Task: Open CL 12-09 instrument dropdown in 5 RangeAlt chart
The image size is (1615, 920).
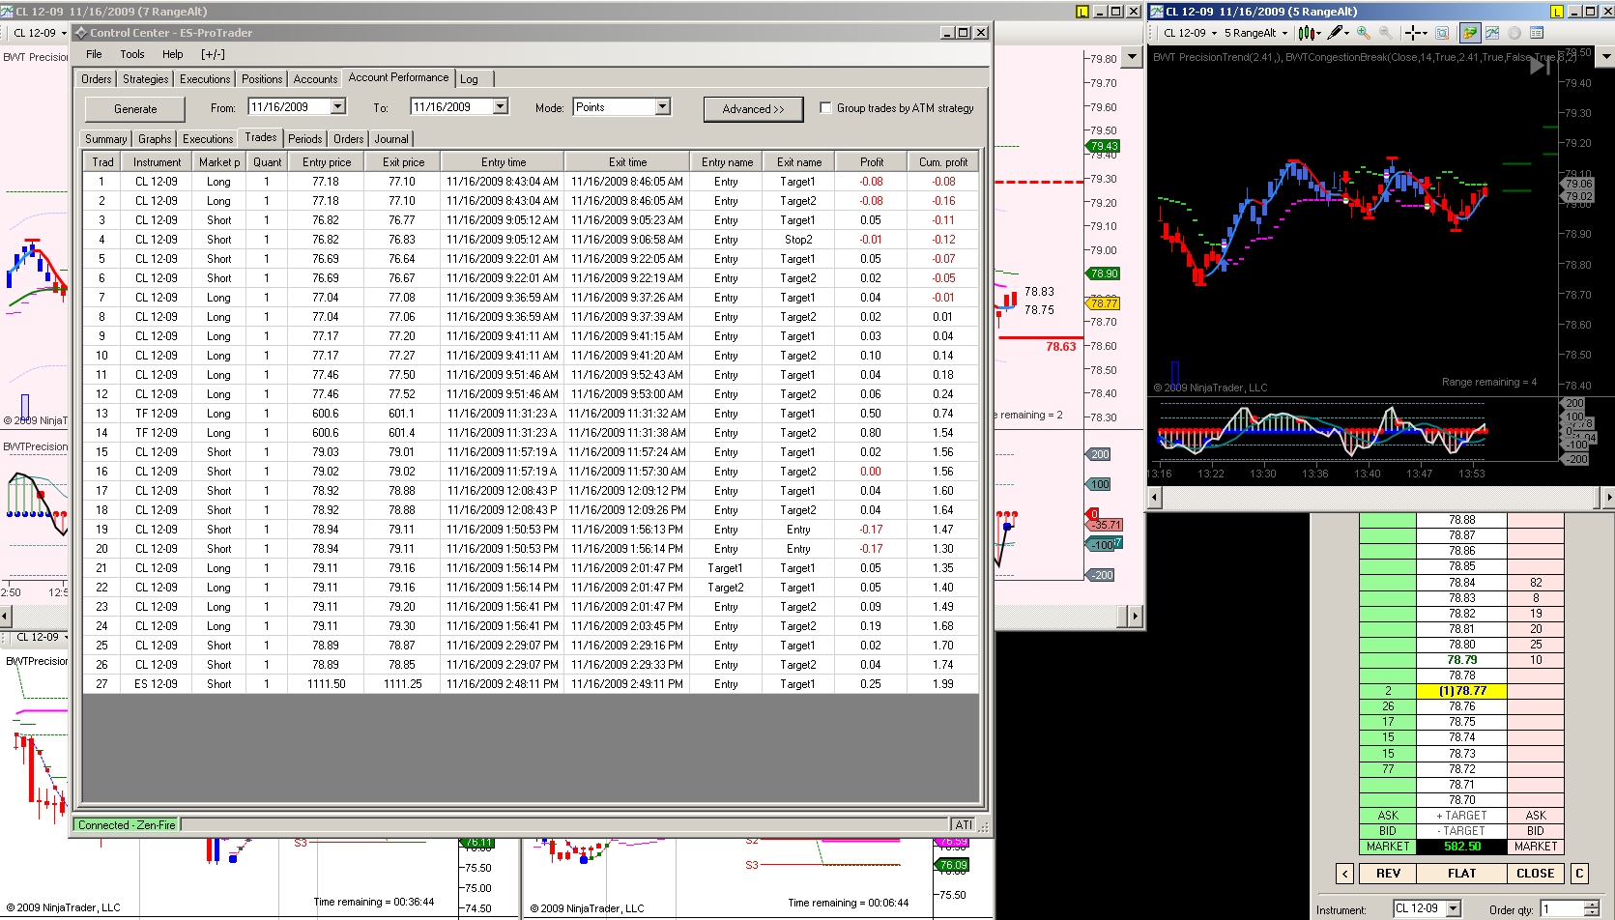Action: [1215, 33]
